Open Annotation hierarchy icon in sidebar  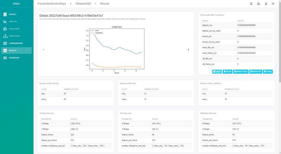[x=5, y=36]
